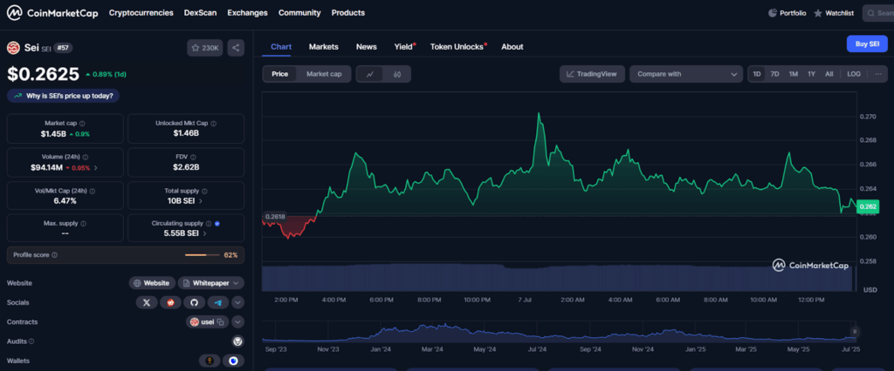Screen dimensions: 894x371
Task: Open the audit provider badge
Action: click(x=238, y=341)
